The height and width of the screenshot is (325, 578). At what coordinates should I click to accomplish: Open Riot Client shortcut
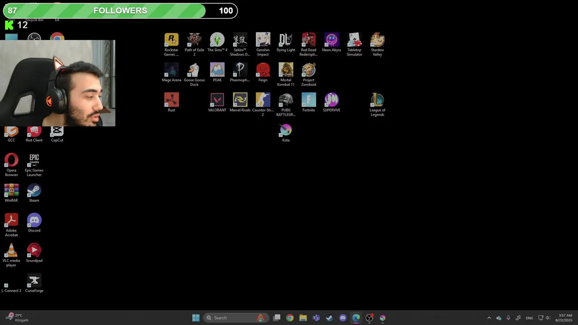[34, 135]
